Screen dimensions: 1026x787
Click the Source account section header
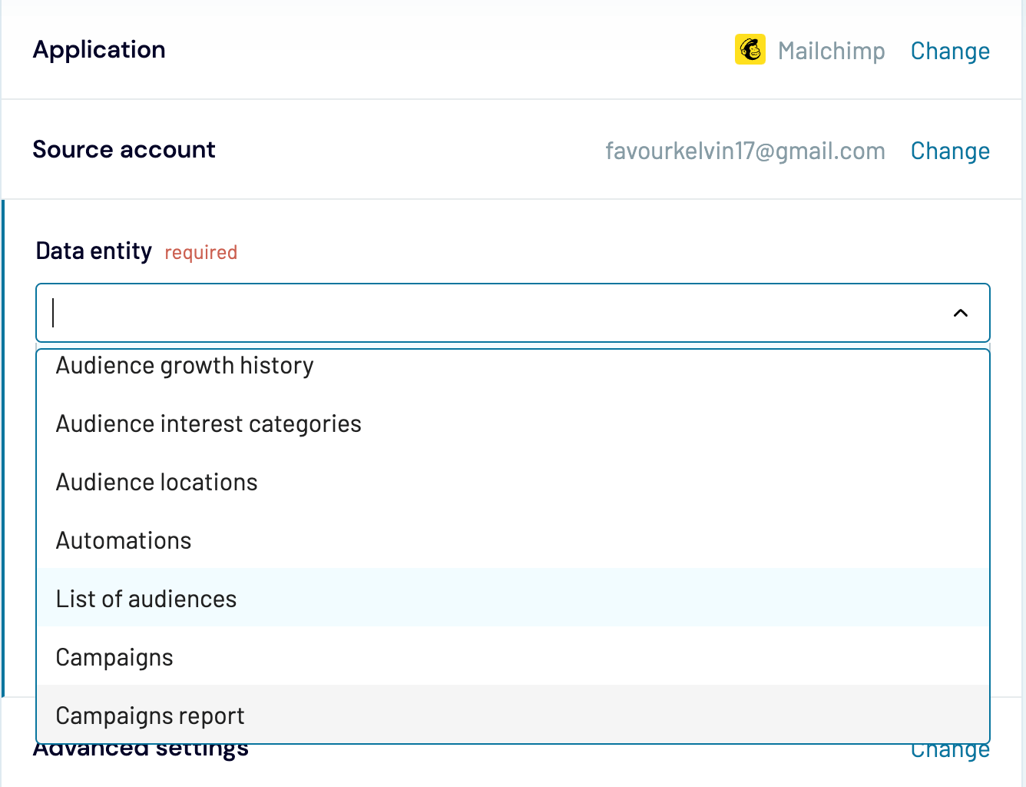coord(124,149)
